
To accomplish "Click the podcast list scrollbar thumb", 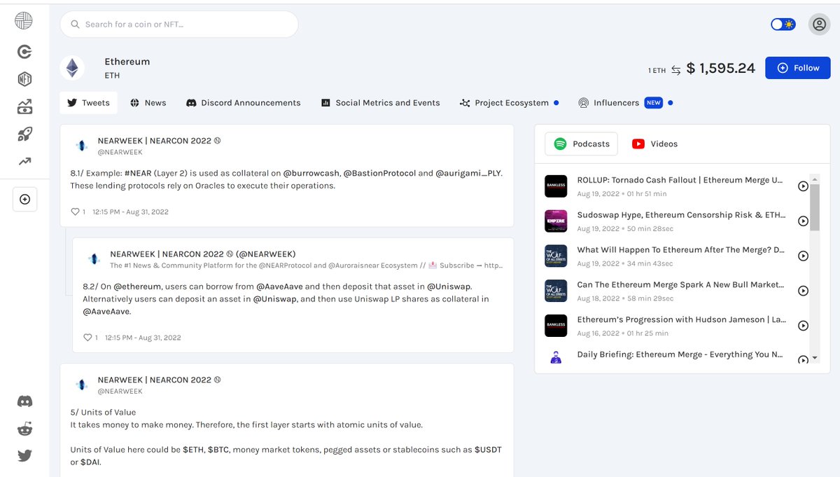I will point(814,207).
